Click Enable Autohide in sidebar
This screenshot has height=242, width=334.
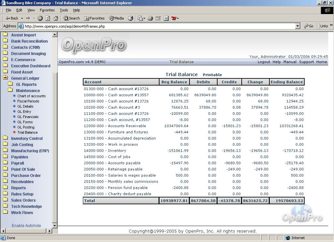pos(26,225)
